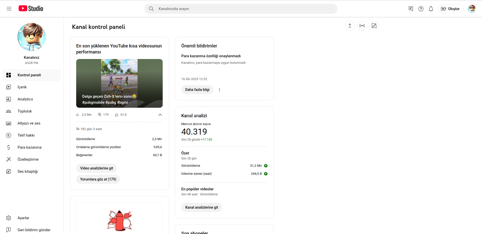Open the Oluştur create menu

[450, 9]
